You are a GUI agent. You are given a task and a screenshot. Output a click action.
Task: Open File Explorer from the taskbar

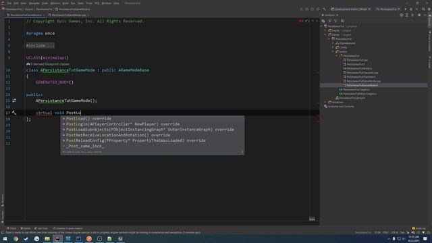(x=47, y=238)
